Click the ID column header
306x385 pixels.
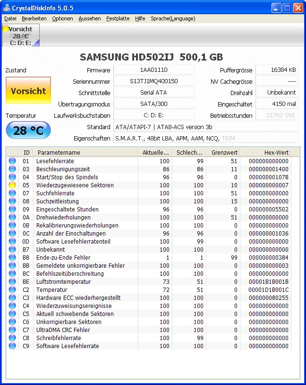click(25, 152)
